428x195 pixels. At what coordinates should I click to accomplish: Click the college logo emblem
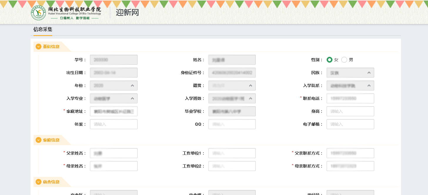point(39,13)
